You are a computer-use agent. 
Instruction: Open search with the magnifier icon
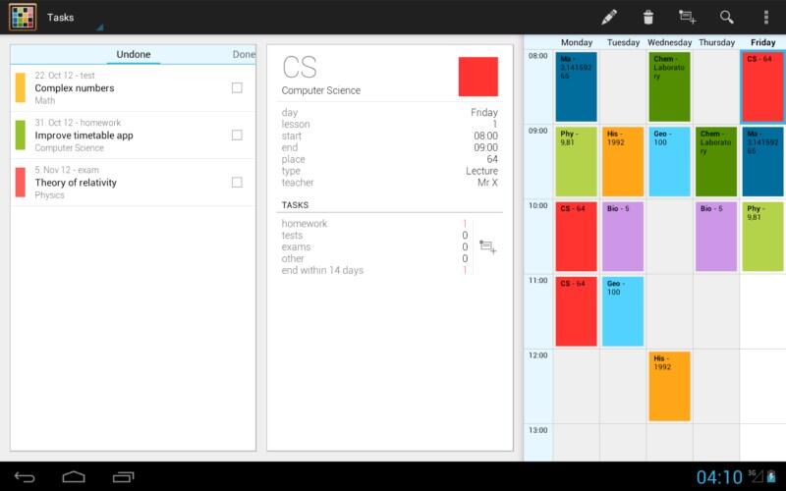(x=727, y=17)
